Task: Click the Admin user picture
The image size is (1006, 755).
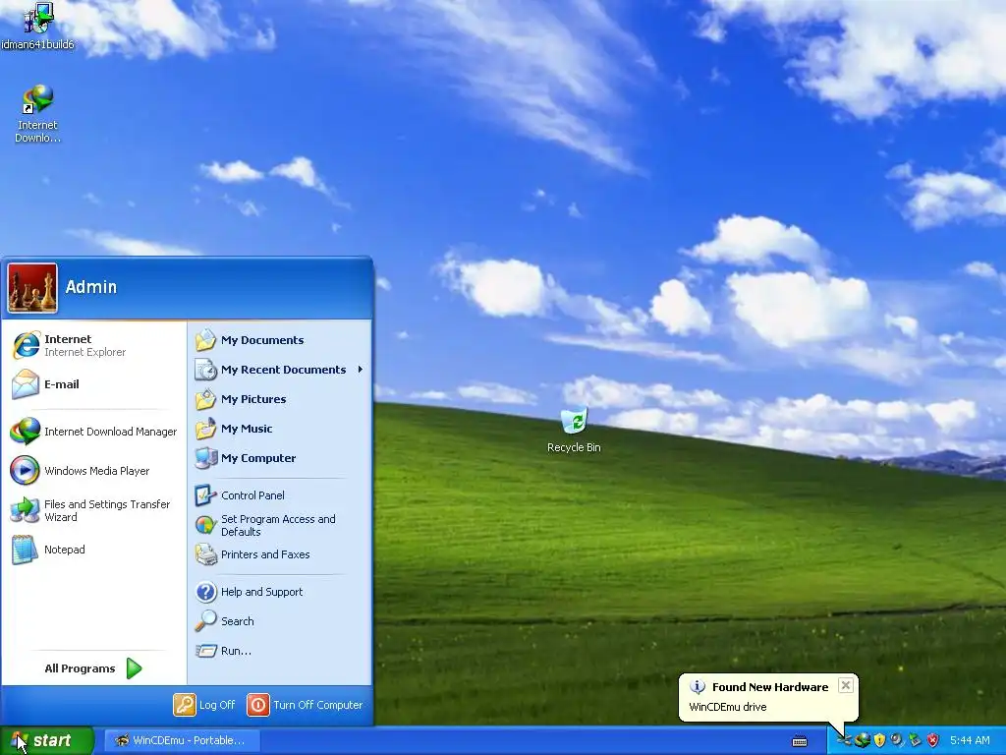Action: tap(32, 288)
